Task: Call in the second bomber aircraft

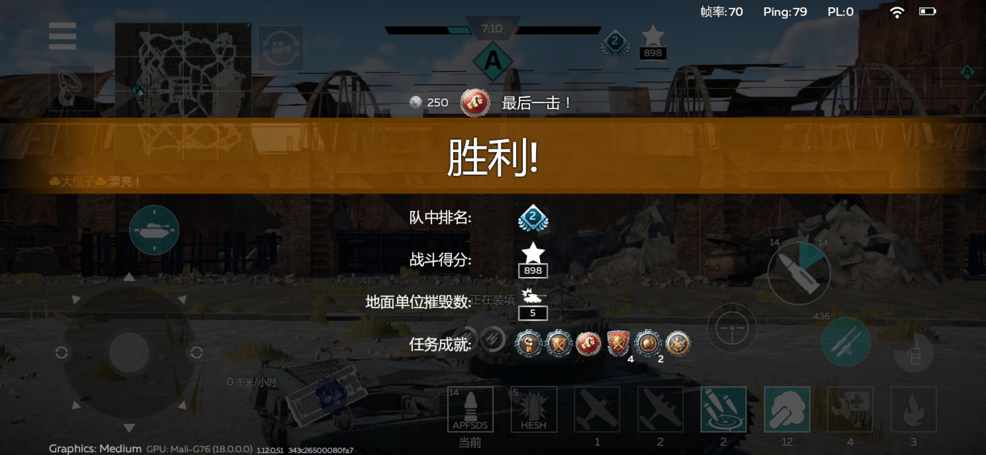Action: point(660,409)
